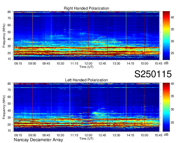Click "14:15" time tick of Left Handed plot
The height and width of the screenshot is (143, 177).
(x=130, y=135)
